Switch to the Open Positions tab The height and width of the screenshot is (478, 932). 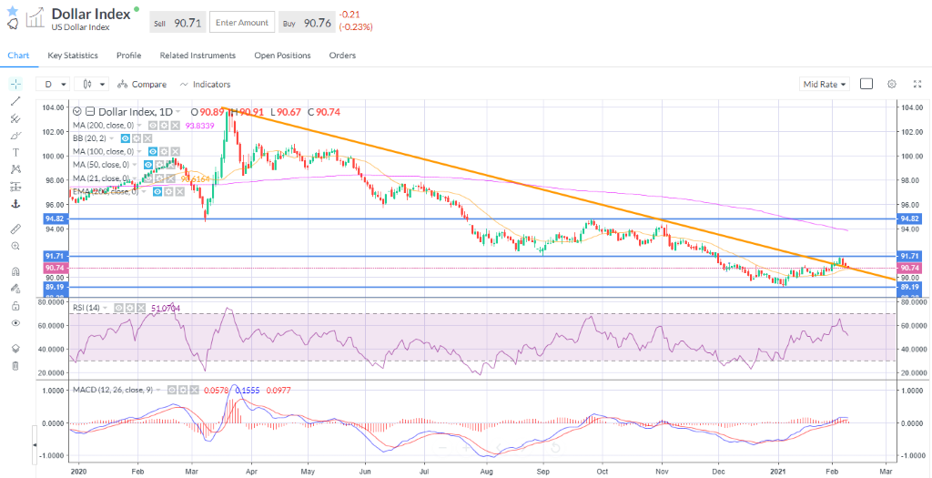tap(282, 56)
